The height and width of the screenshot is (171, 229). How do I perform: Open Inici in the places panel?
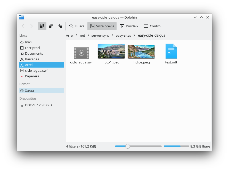(28, 42)
